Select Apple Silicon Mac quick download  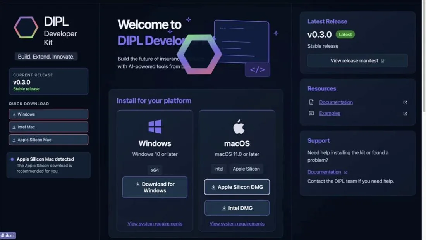point(48,140)
